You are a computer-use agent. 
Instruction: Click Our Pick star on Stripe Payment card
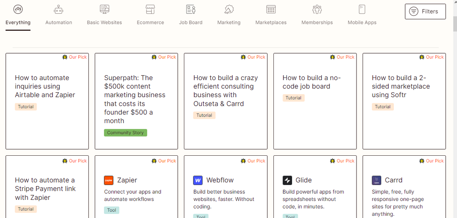pos(65,161)
